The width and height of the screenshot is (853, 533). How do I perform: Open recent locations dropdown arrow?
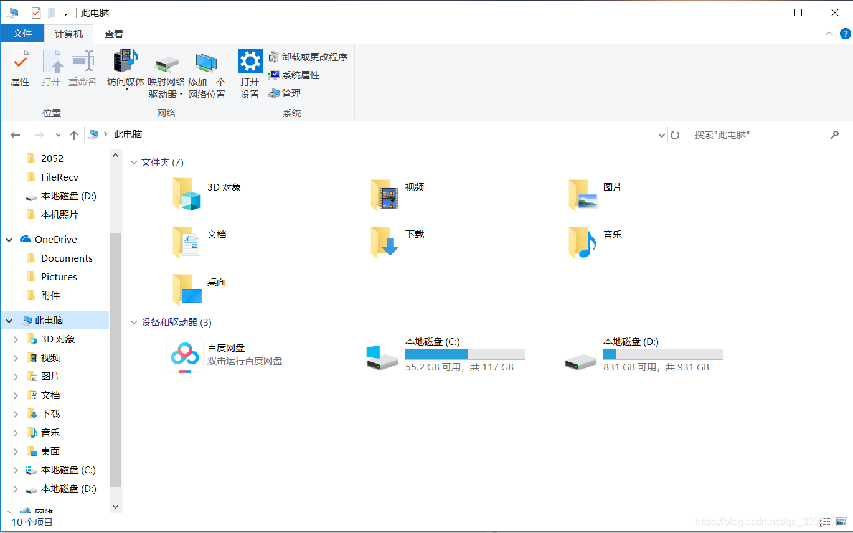(58, 135)
